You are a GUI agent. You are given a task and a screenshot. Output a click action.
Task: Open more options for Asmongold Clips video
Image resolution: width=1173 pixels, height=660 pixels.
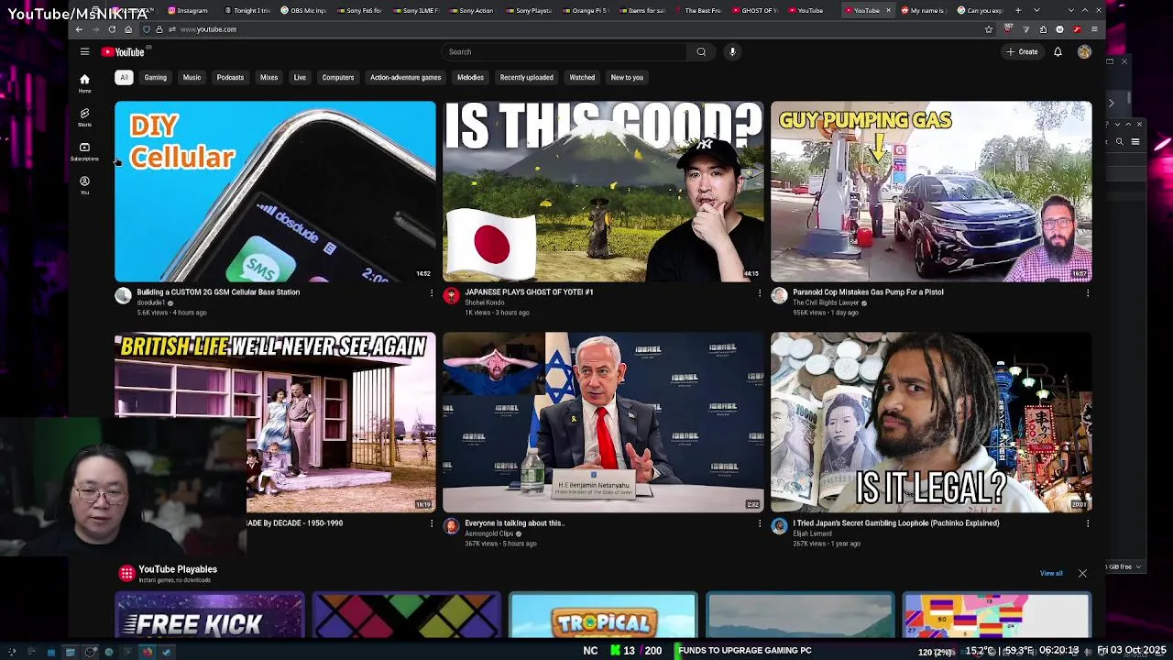[760, 524]
